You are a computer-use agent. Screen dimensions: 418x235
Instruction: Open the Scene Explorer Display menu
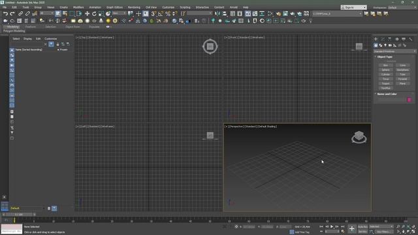[x=27, y=39]
